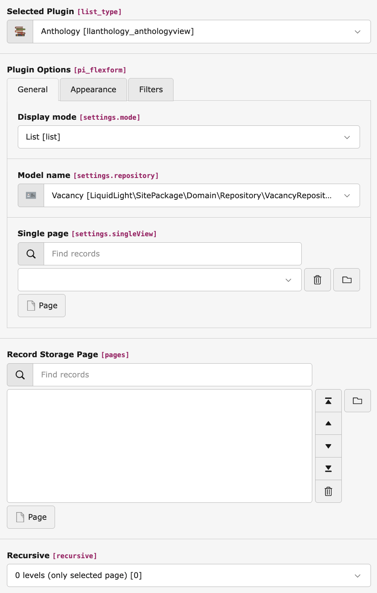Open the Model name dropdown

(347, 195)
